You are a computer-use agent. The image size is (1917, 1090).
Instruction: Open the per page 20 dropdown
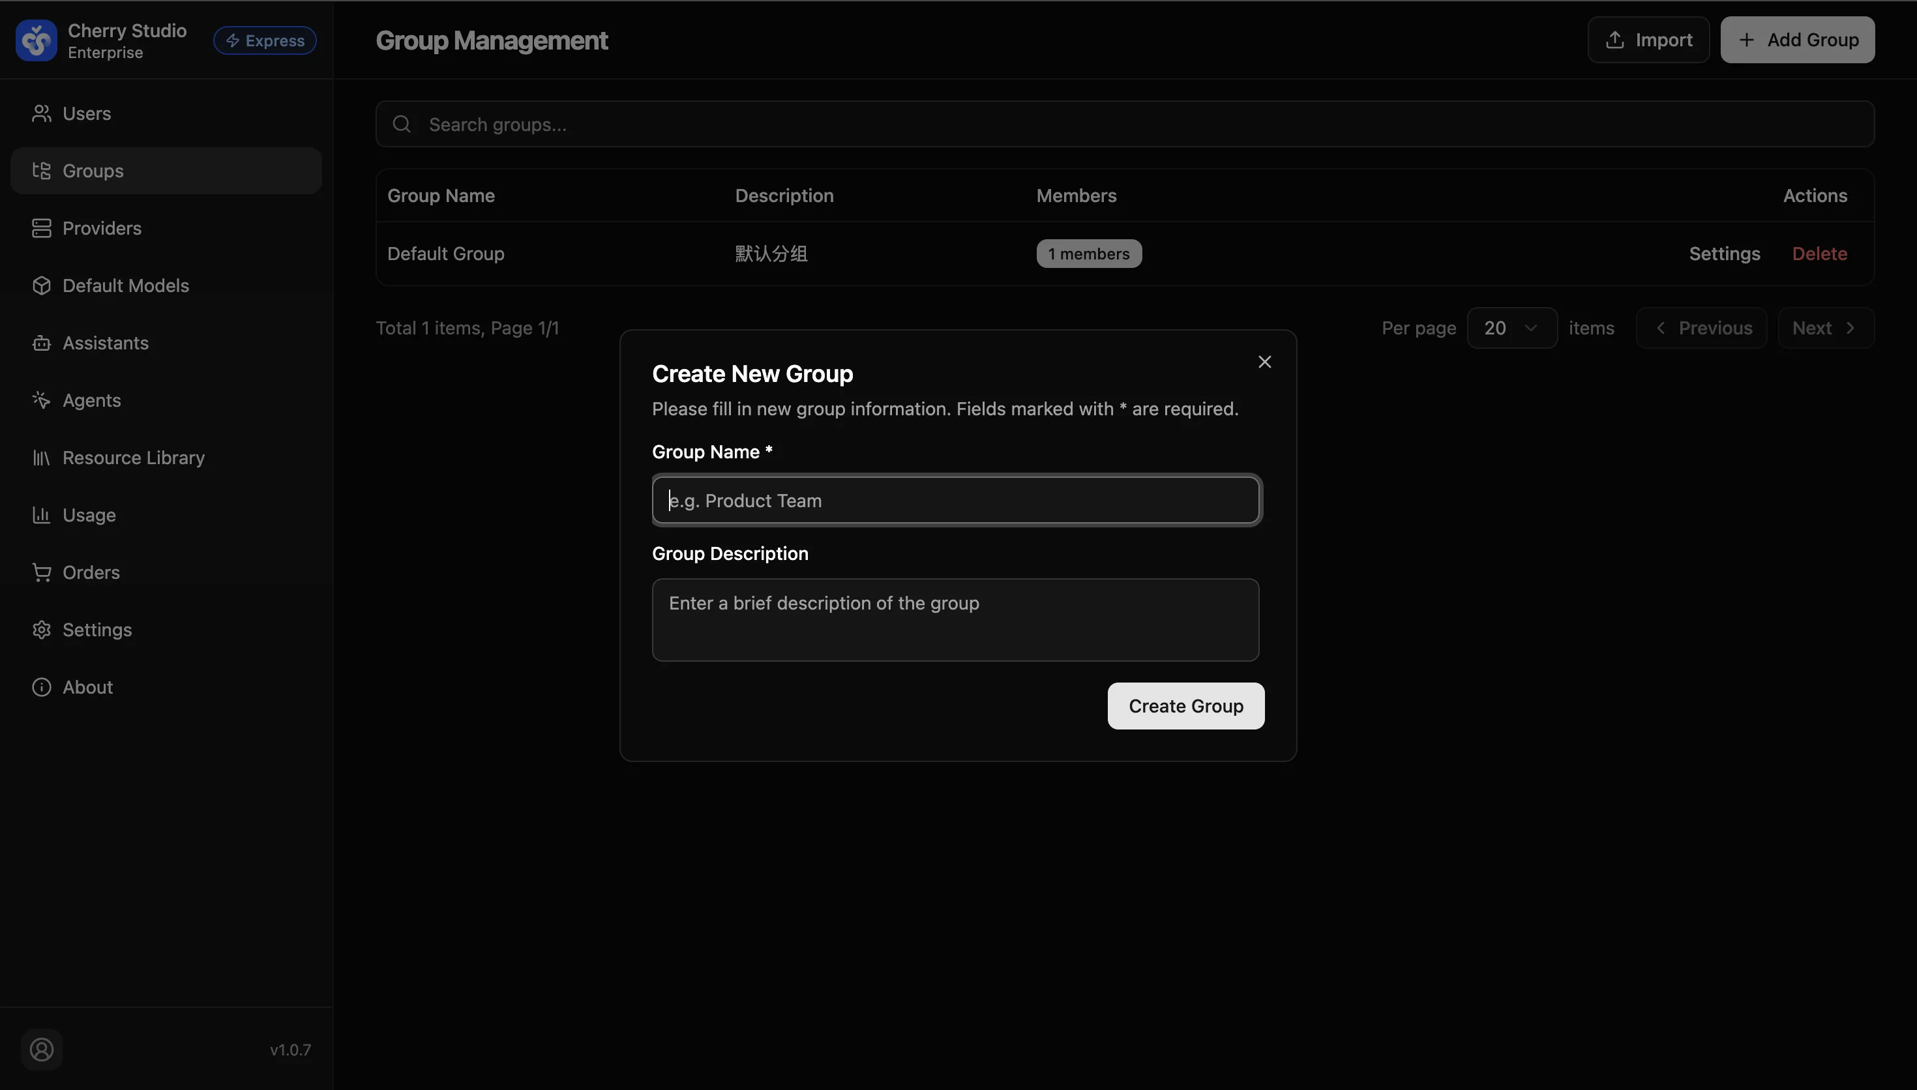coord(1512,328)
